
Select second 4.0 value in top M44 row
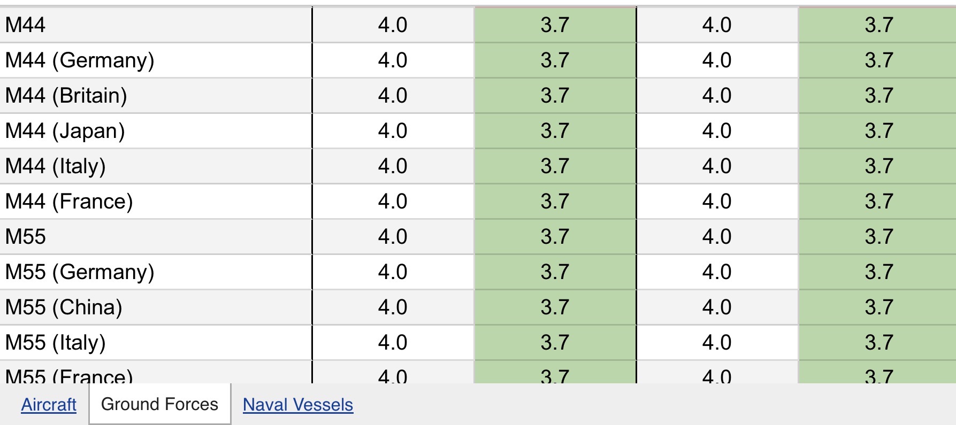(x=717, y=25)
